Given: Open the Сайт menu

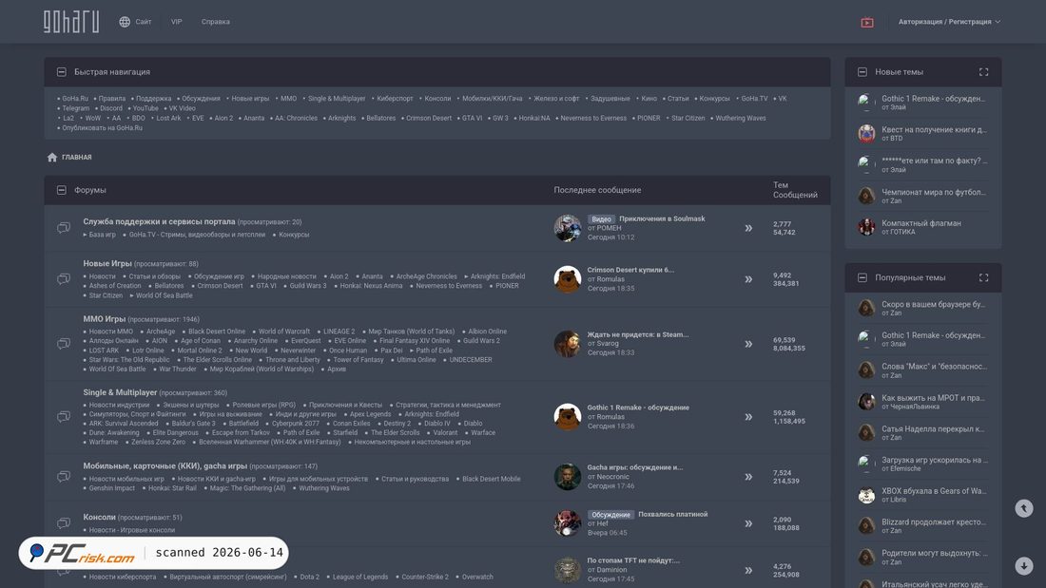Looking at the screenshot, I should [144, 22].
